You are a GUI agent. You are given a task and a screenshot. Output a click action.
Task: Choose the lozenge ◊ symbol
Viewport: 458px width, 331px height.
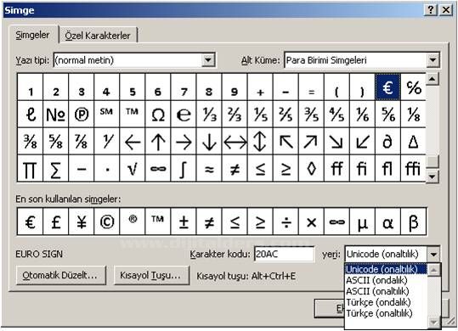click(311, 169)
